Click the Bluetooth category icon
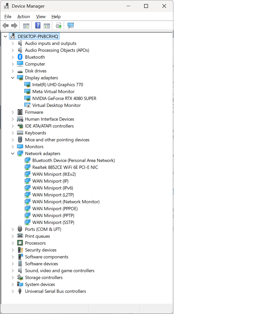The height and width of the screenshot is (314, 276). (20, 57)
